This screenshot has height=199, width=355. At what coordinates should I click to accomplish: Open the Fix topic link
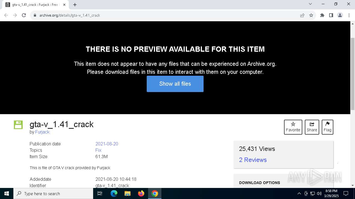point(98,150)
